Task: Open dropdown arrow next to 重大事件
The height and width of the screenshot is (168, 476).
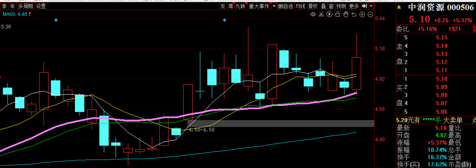Action: click(275, 6)
